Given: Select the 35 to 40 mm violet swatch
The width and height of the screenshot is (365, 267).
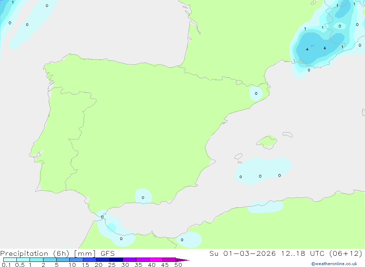Looking at the screenshot, I should (x=143, y=260).
